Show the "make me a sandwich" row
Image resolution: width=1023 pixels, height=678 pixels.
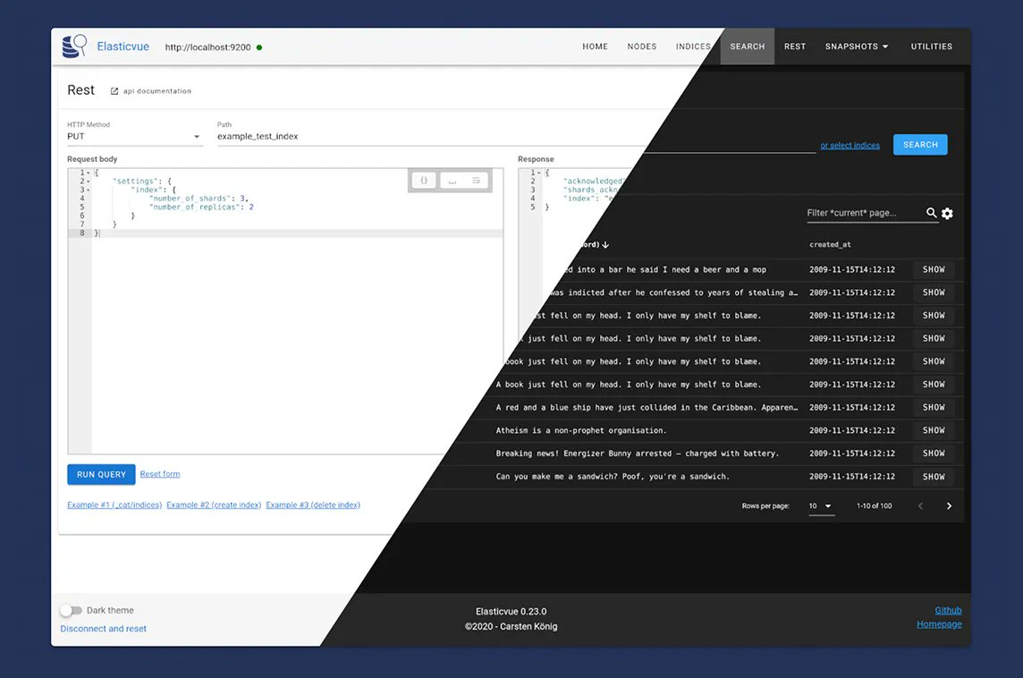(934, 477)
